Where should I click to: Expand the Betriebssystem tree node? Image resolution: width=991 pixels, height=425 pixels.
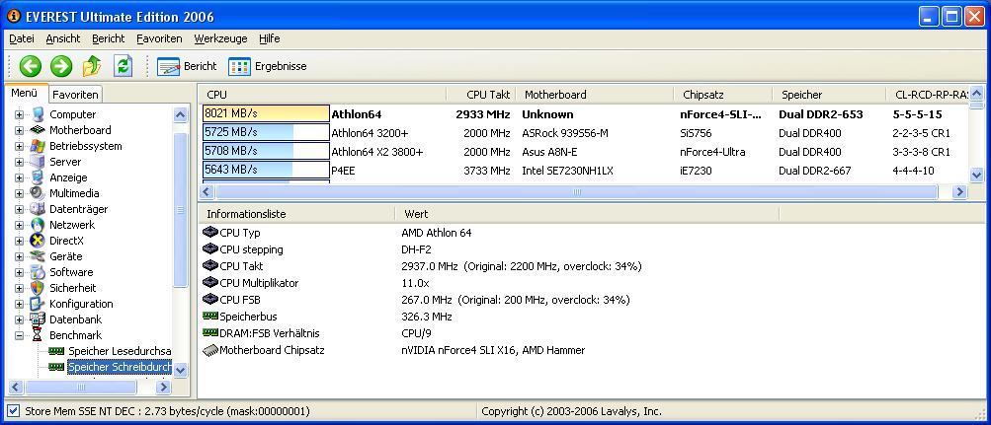pyautogui.click(x=19, y=146)
